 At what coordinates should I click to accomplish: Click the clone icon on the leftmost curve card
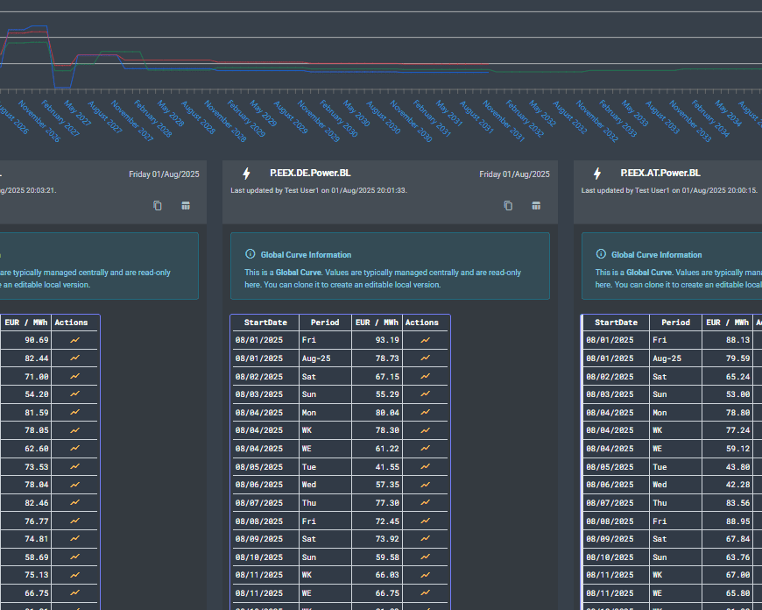click(158, 206)
